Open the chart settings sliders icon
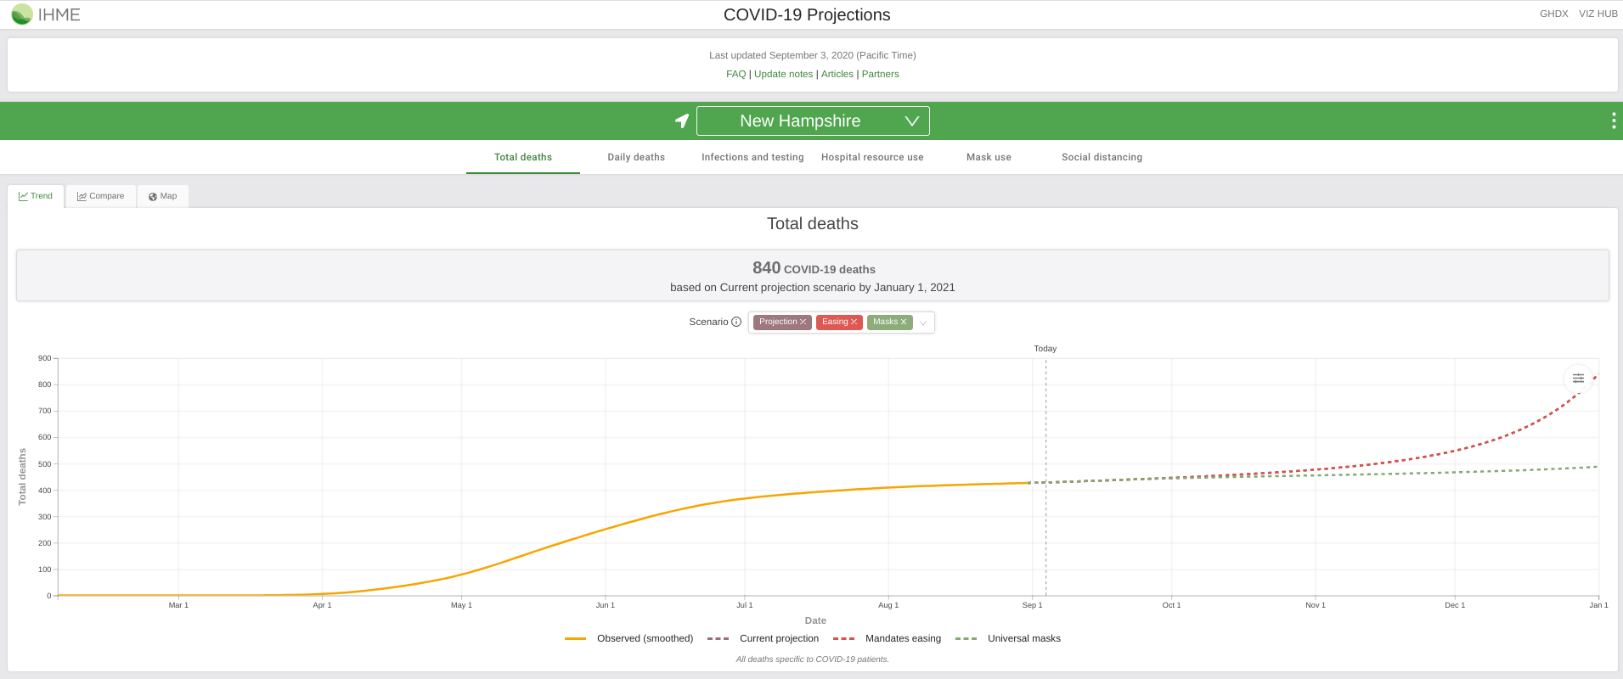This screenshot has height=679, width=1623. [x=1578, y=379]
